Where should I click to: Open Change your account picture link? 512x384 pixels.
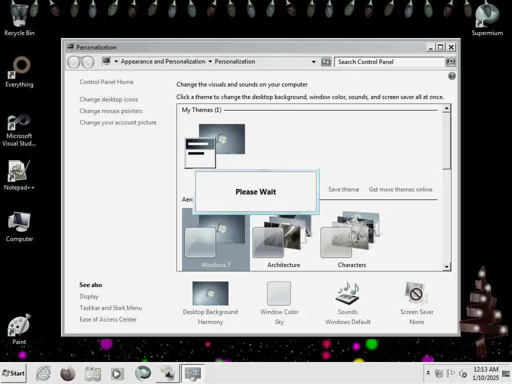coord(118,122)
